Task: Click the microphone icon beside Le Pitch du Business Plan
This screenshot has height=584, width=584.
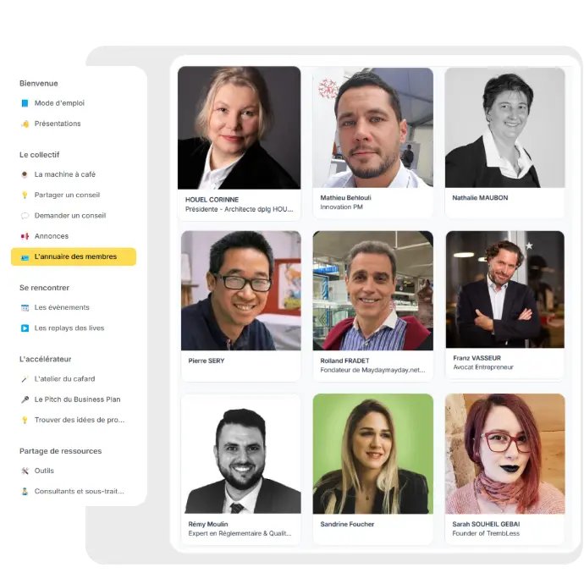Action: pos(25,399)
